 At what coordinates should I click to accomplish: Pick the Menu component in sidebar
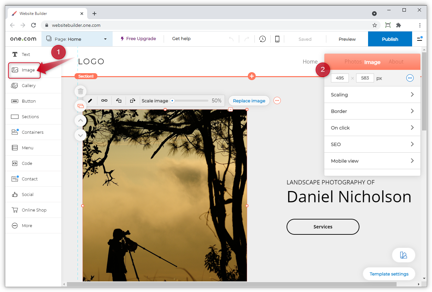33,148
